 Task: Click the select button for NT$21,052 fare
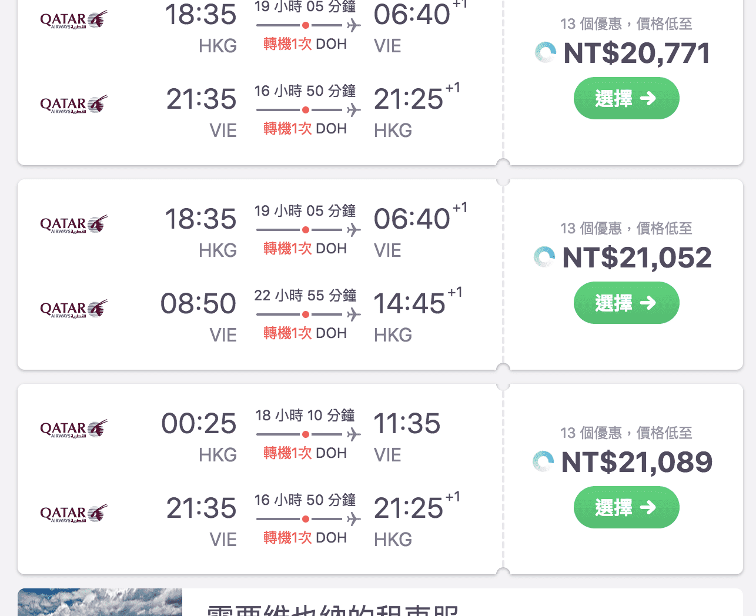626,303
